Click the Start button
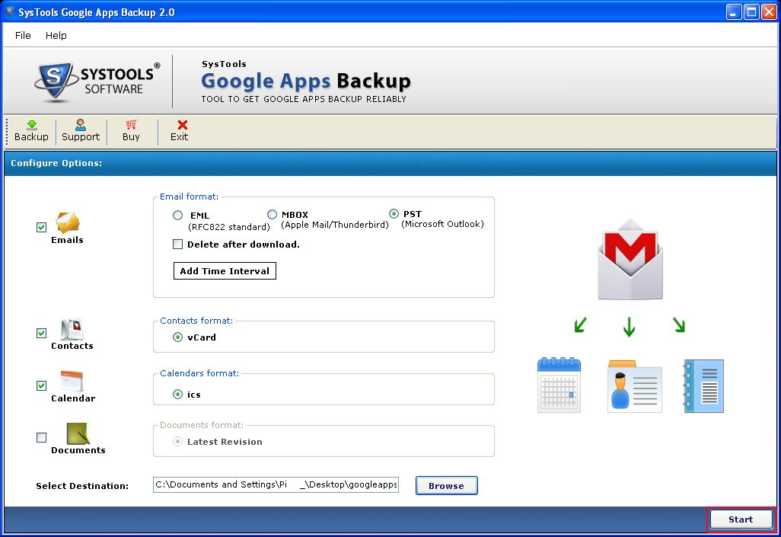The width and height of the screenshot is (781, 537). coord(741,519)
